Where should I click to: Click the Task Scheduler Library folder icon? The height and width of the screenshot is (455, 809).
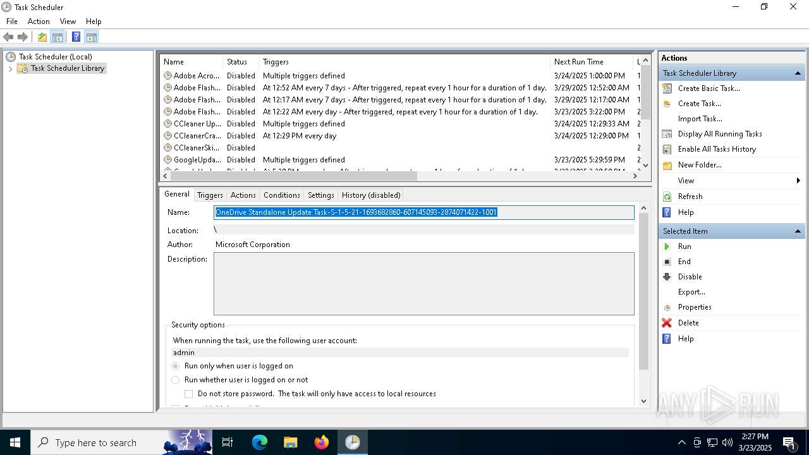23,68
